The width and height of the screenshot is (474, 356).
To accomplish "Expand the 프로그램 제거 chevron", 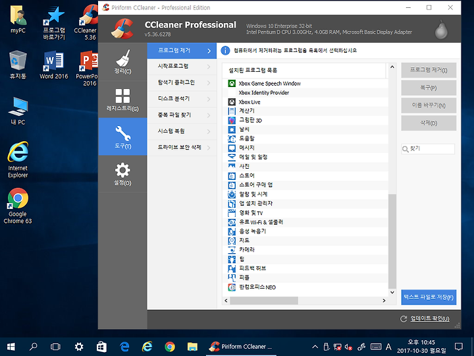I will point(209,51).
